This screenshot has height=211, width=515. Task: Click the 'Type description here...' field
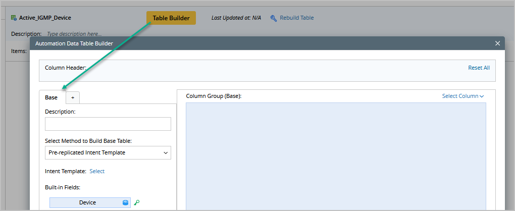(x=75, y=34)
